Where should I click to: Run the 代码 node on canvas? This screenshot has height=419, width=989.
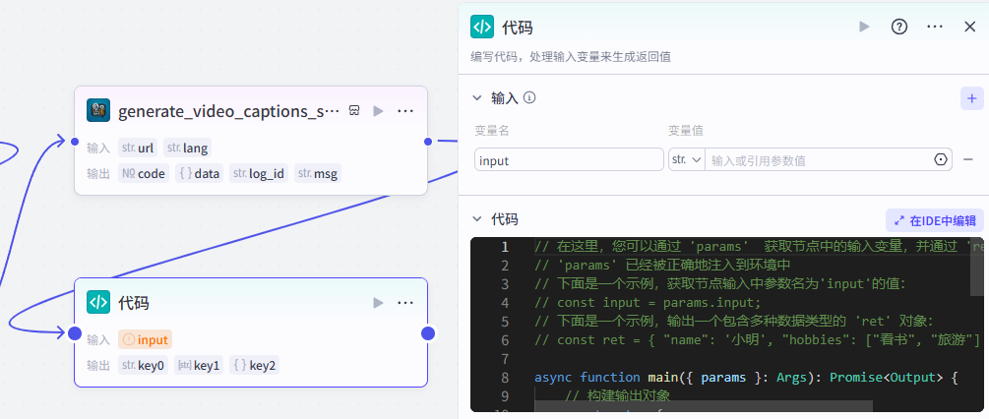pyautogui.click(x=378, y=303)
